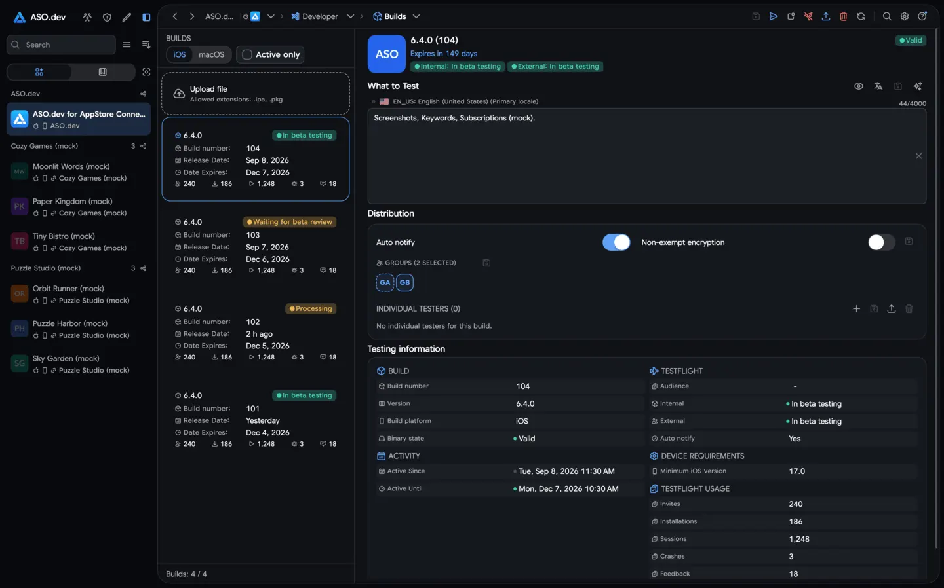This screenshot has width=944, height=588.
Task: Select the GB tester group chip
Action: pyautogui.click(x=405, y=282)
